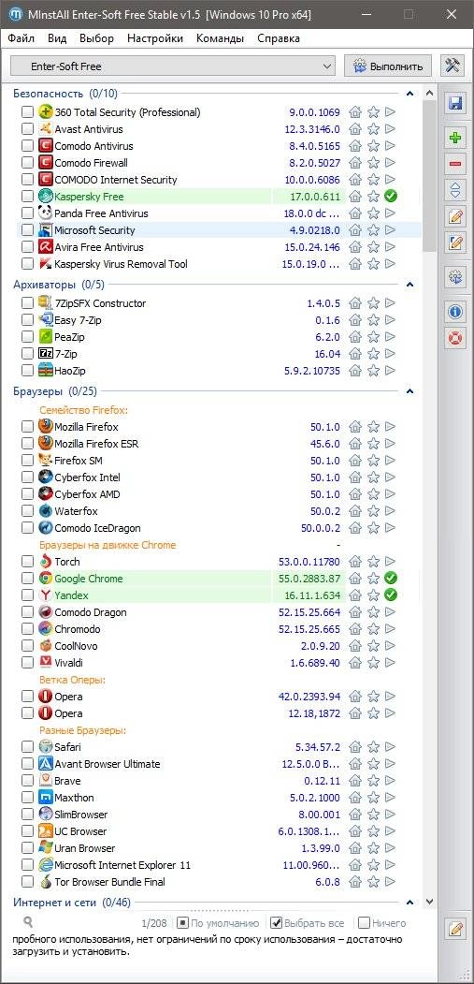Click the star icon for Comodo Firewall

click(x=373, y=163)
